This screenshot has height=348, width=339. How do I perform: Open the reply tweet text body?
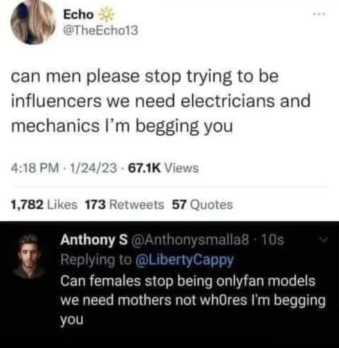click(193, 300)
